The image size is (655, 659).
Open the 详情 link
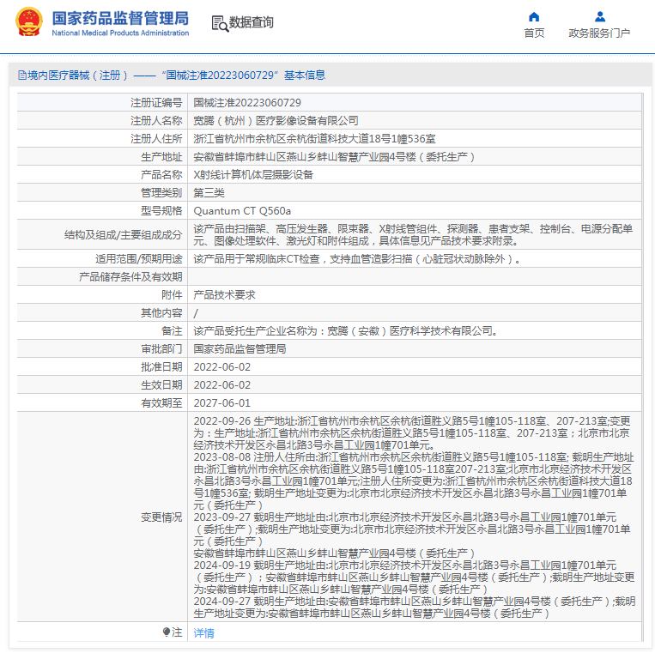click(204, 633)
